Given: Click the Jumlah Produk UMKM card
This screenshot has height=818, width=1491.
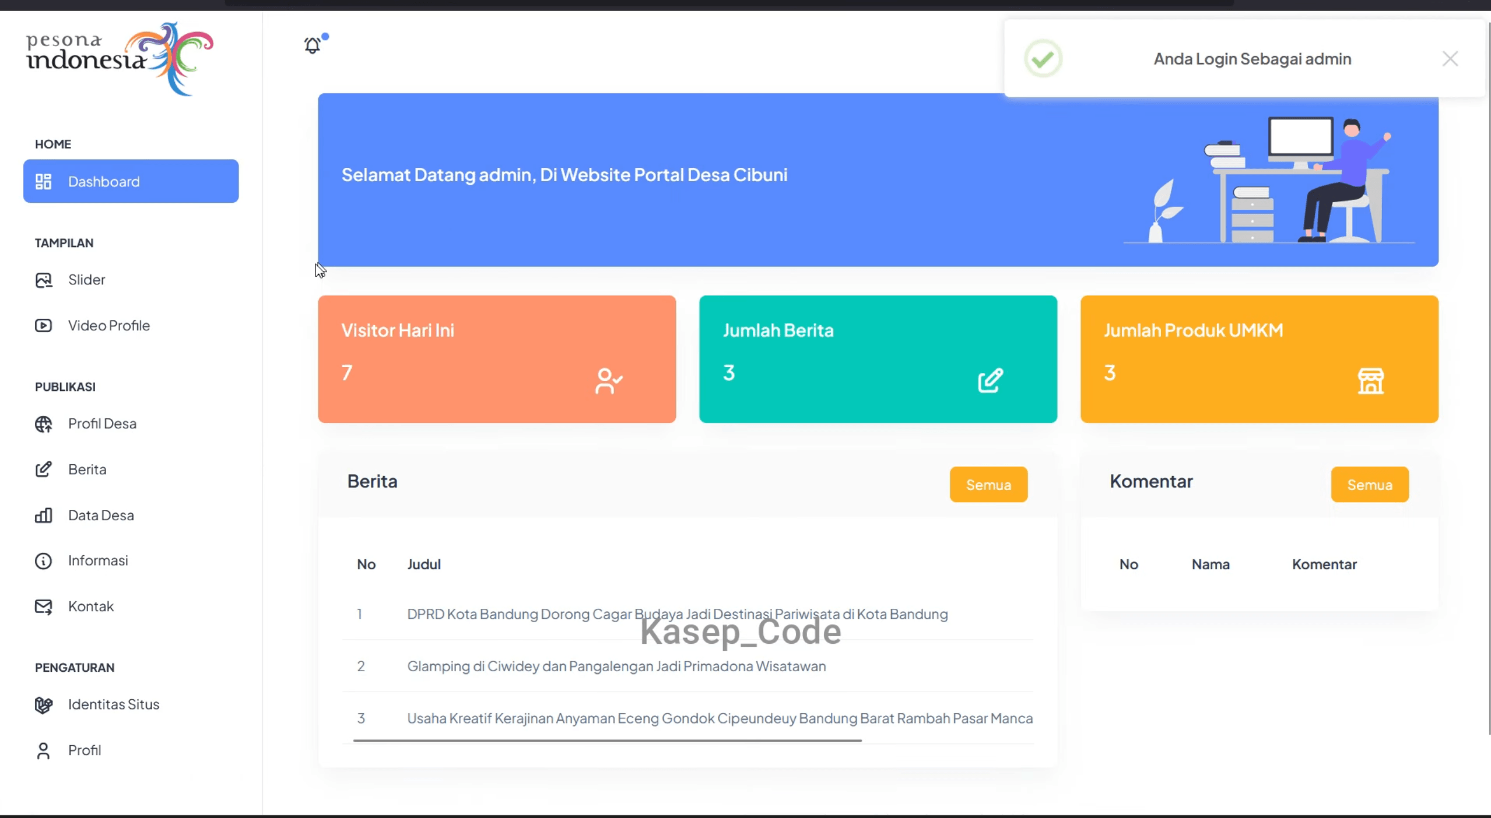Looking at the screenshot, I should click(1260, 359).
